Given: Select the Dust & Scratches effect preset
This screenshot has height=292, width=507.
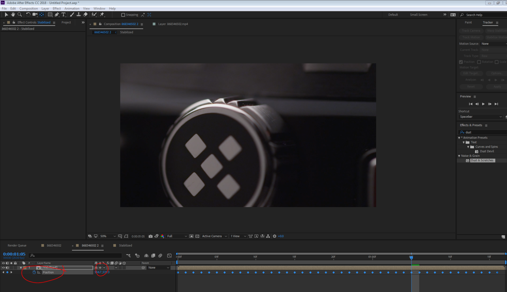Looking at the screenshot, I should coord(482,160).
